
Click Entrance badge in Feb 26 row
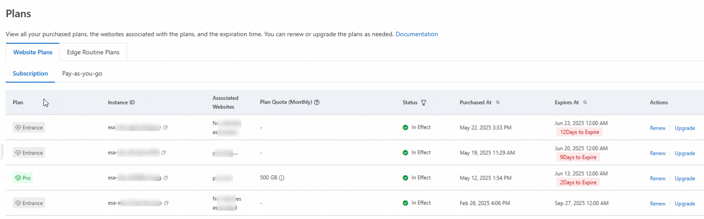29,203
